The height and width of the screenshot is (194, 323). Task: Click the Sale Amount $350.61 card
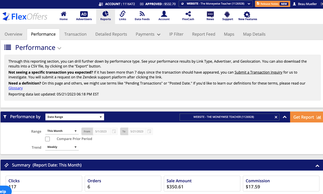click(202, 184)
